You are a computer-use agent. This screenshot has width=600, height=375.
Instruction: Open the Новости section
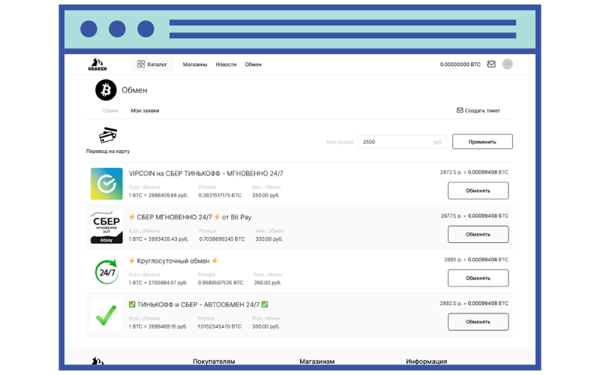[x=226, y=64]
